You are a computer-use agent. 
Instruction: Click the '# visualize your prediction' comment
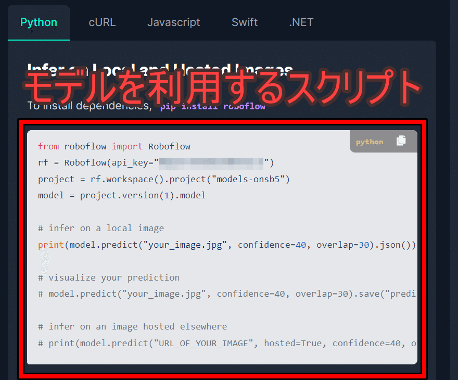109,277
